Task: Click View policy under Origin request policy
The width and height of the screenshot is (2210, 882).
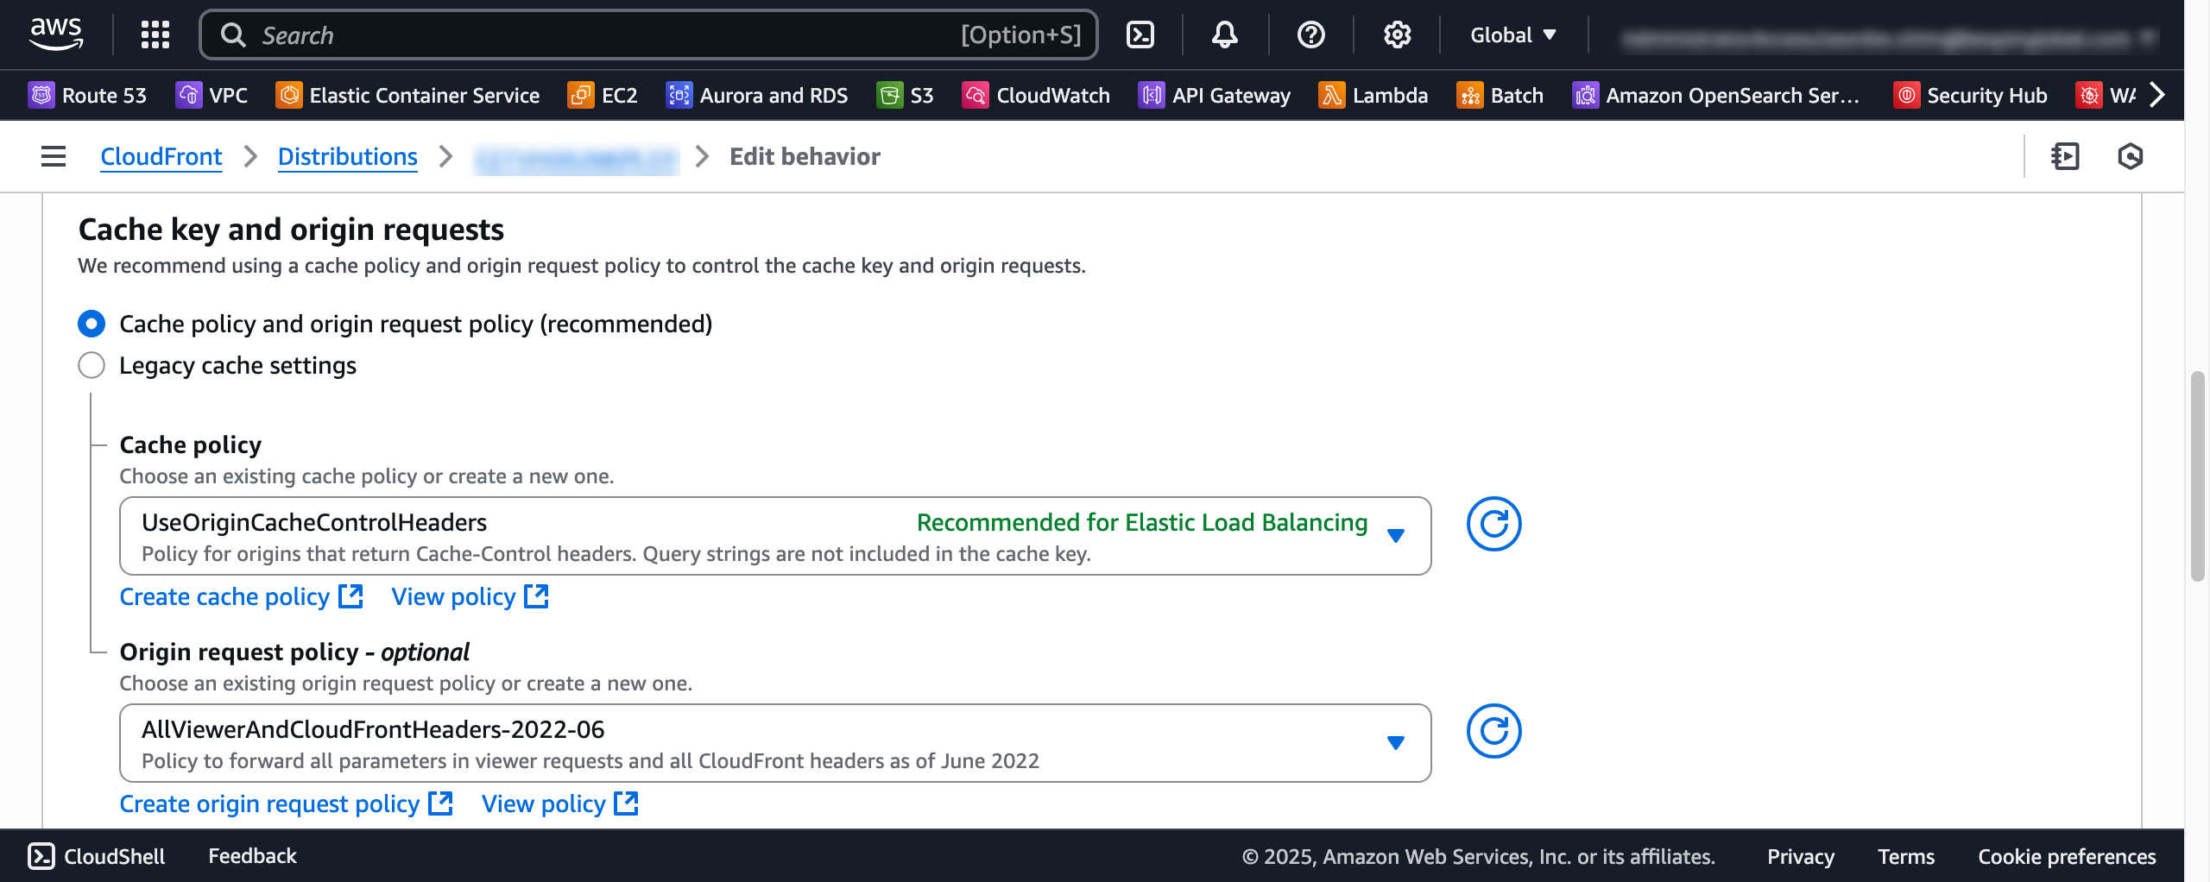Action: pos(559,803)
